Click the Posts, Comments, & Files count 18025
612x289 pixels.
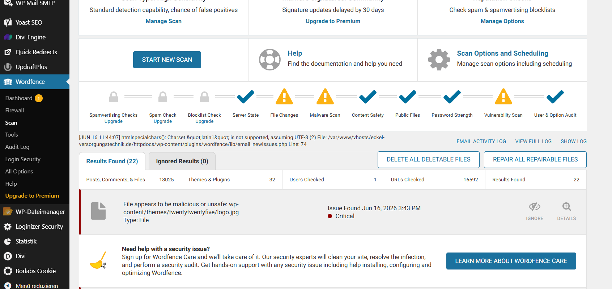(x=167, y=180)
